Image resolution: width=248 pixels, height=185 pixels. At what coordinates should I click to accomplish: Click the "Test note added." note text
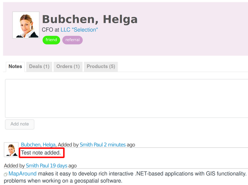[x=41, y=153]
